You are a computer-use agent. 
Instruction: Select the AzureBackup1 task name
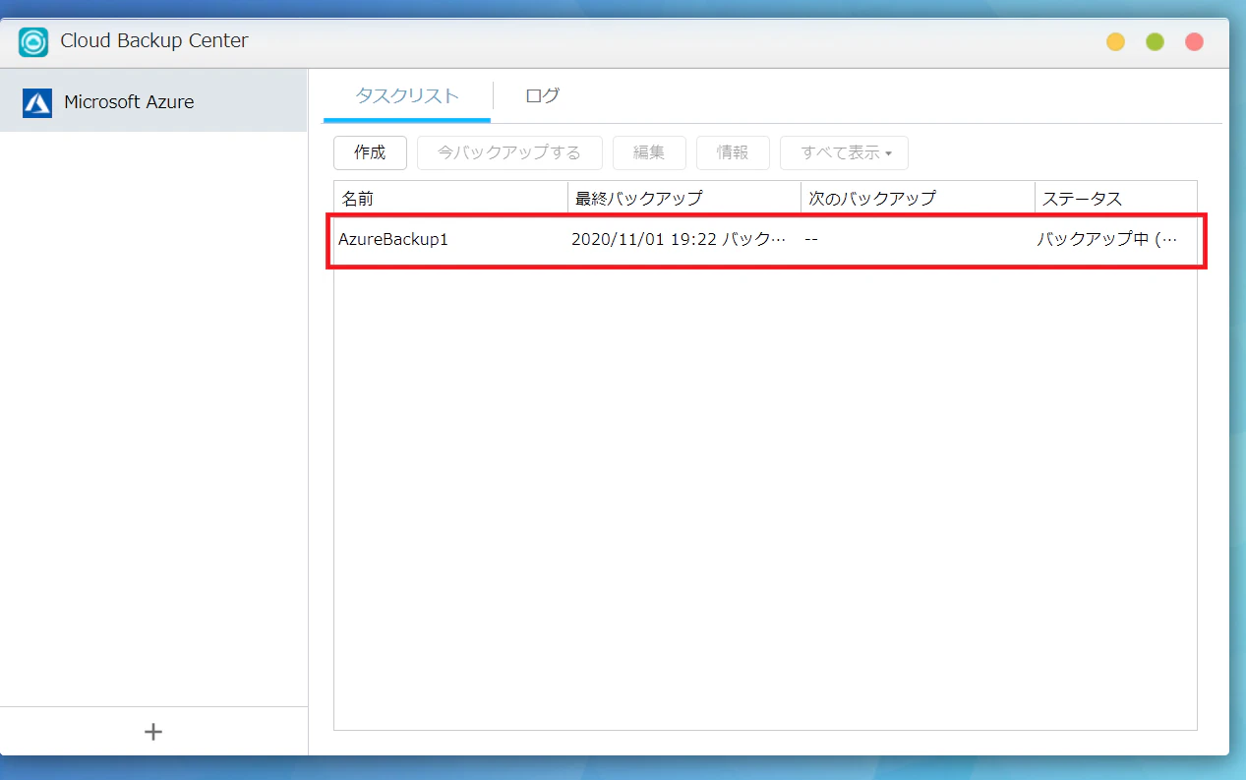coord(393,239)
